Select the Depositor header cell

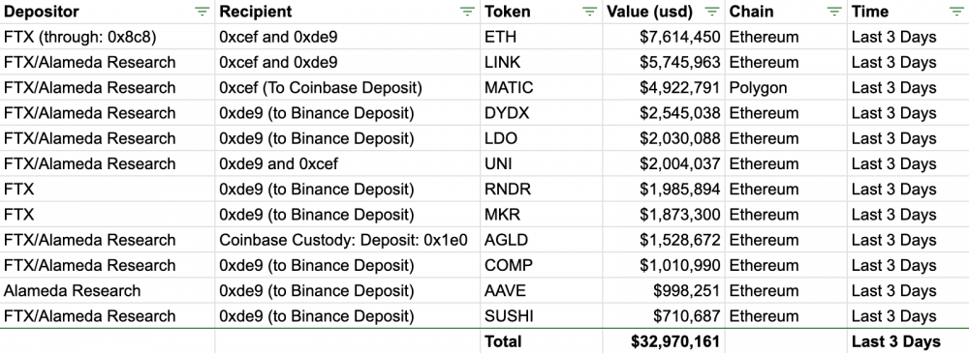point(108,12)
